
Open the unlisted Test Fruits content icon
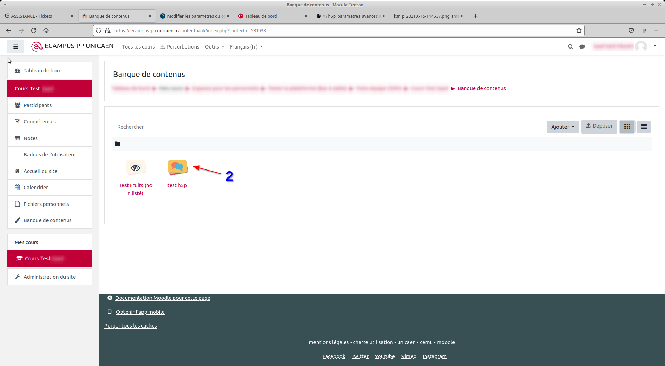pyautogui.click(x=136, y=168)
